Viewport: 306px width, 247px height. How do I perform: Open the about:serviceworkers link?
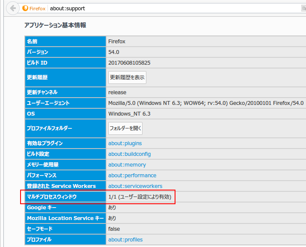[x=135, y=186]
